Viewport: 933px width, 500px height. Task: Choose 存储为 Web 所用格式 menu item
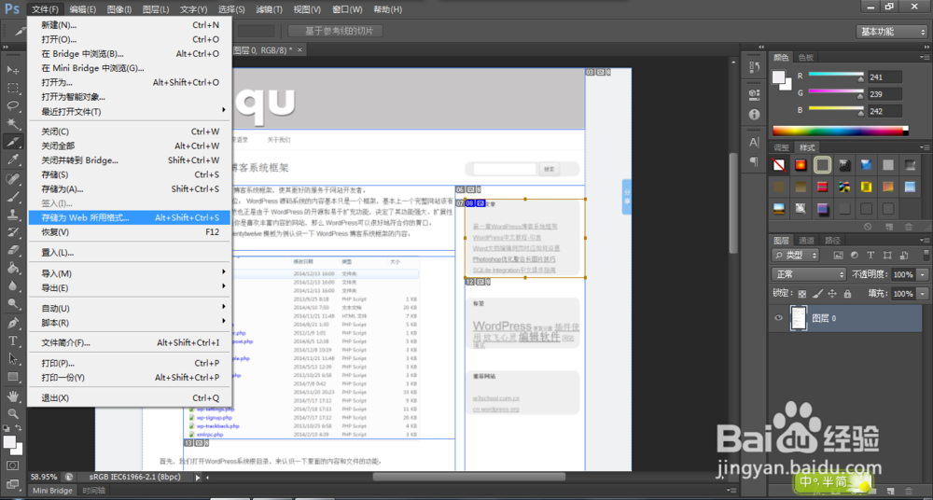tap(130, 218)
